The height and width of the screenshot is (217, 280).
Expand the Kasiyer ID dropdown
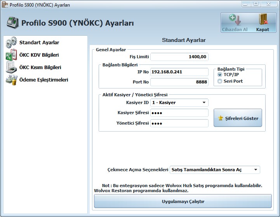[x=204, y=102]
